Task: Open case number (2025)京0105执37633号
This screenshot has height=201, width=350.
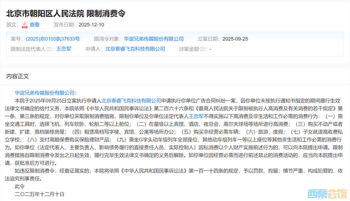Action: [x=52, y=39]
